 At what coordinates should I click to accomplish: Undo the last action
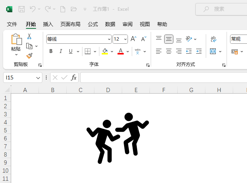(x=33, y=9)
